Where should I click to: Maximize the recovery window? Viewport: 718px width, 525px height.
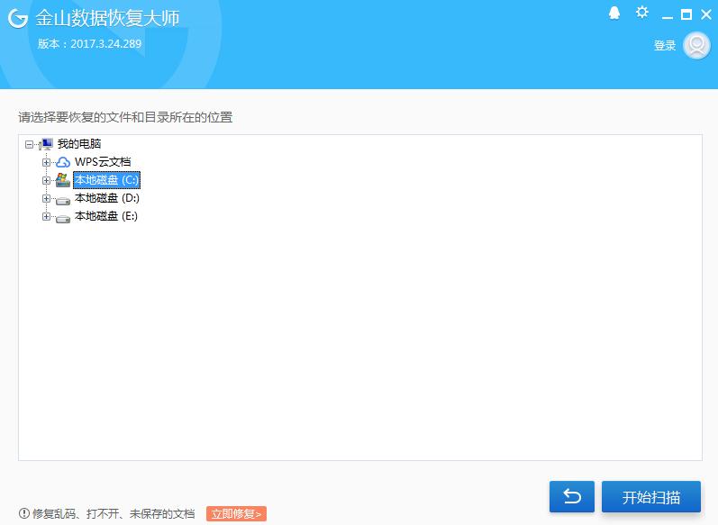pos(686,14)
